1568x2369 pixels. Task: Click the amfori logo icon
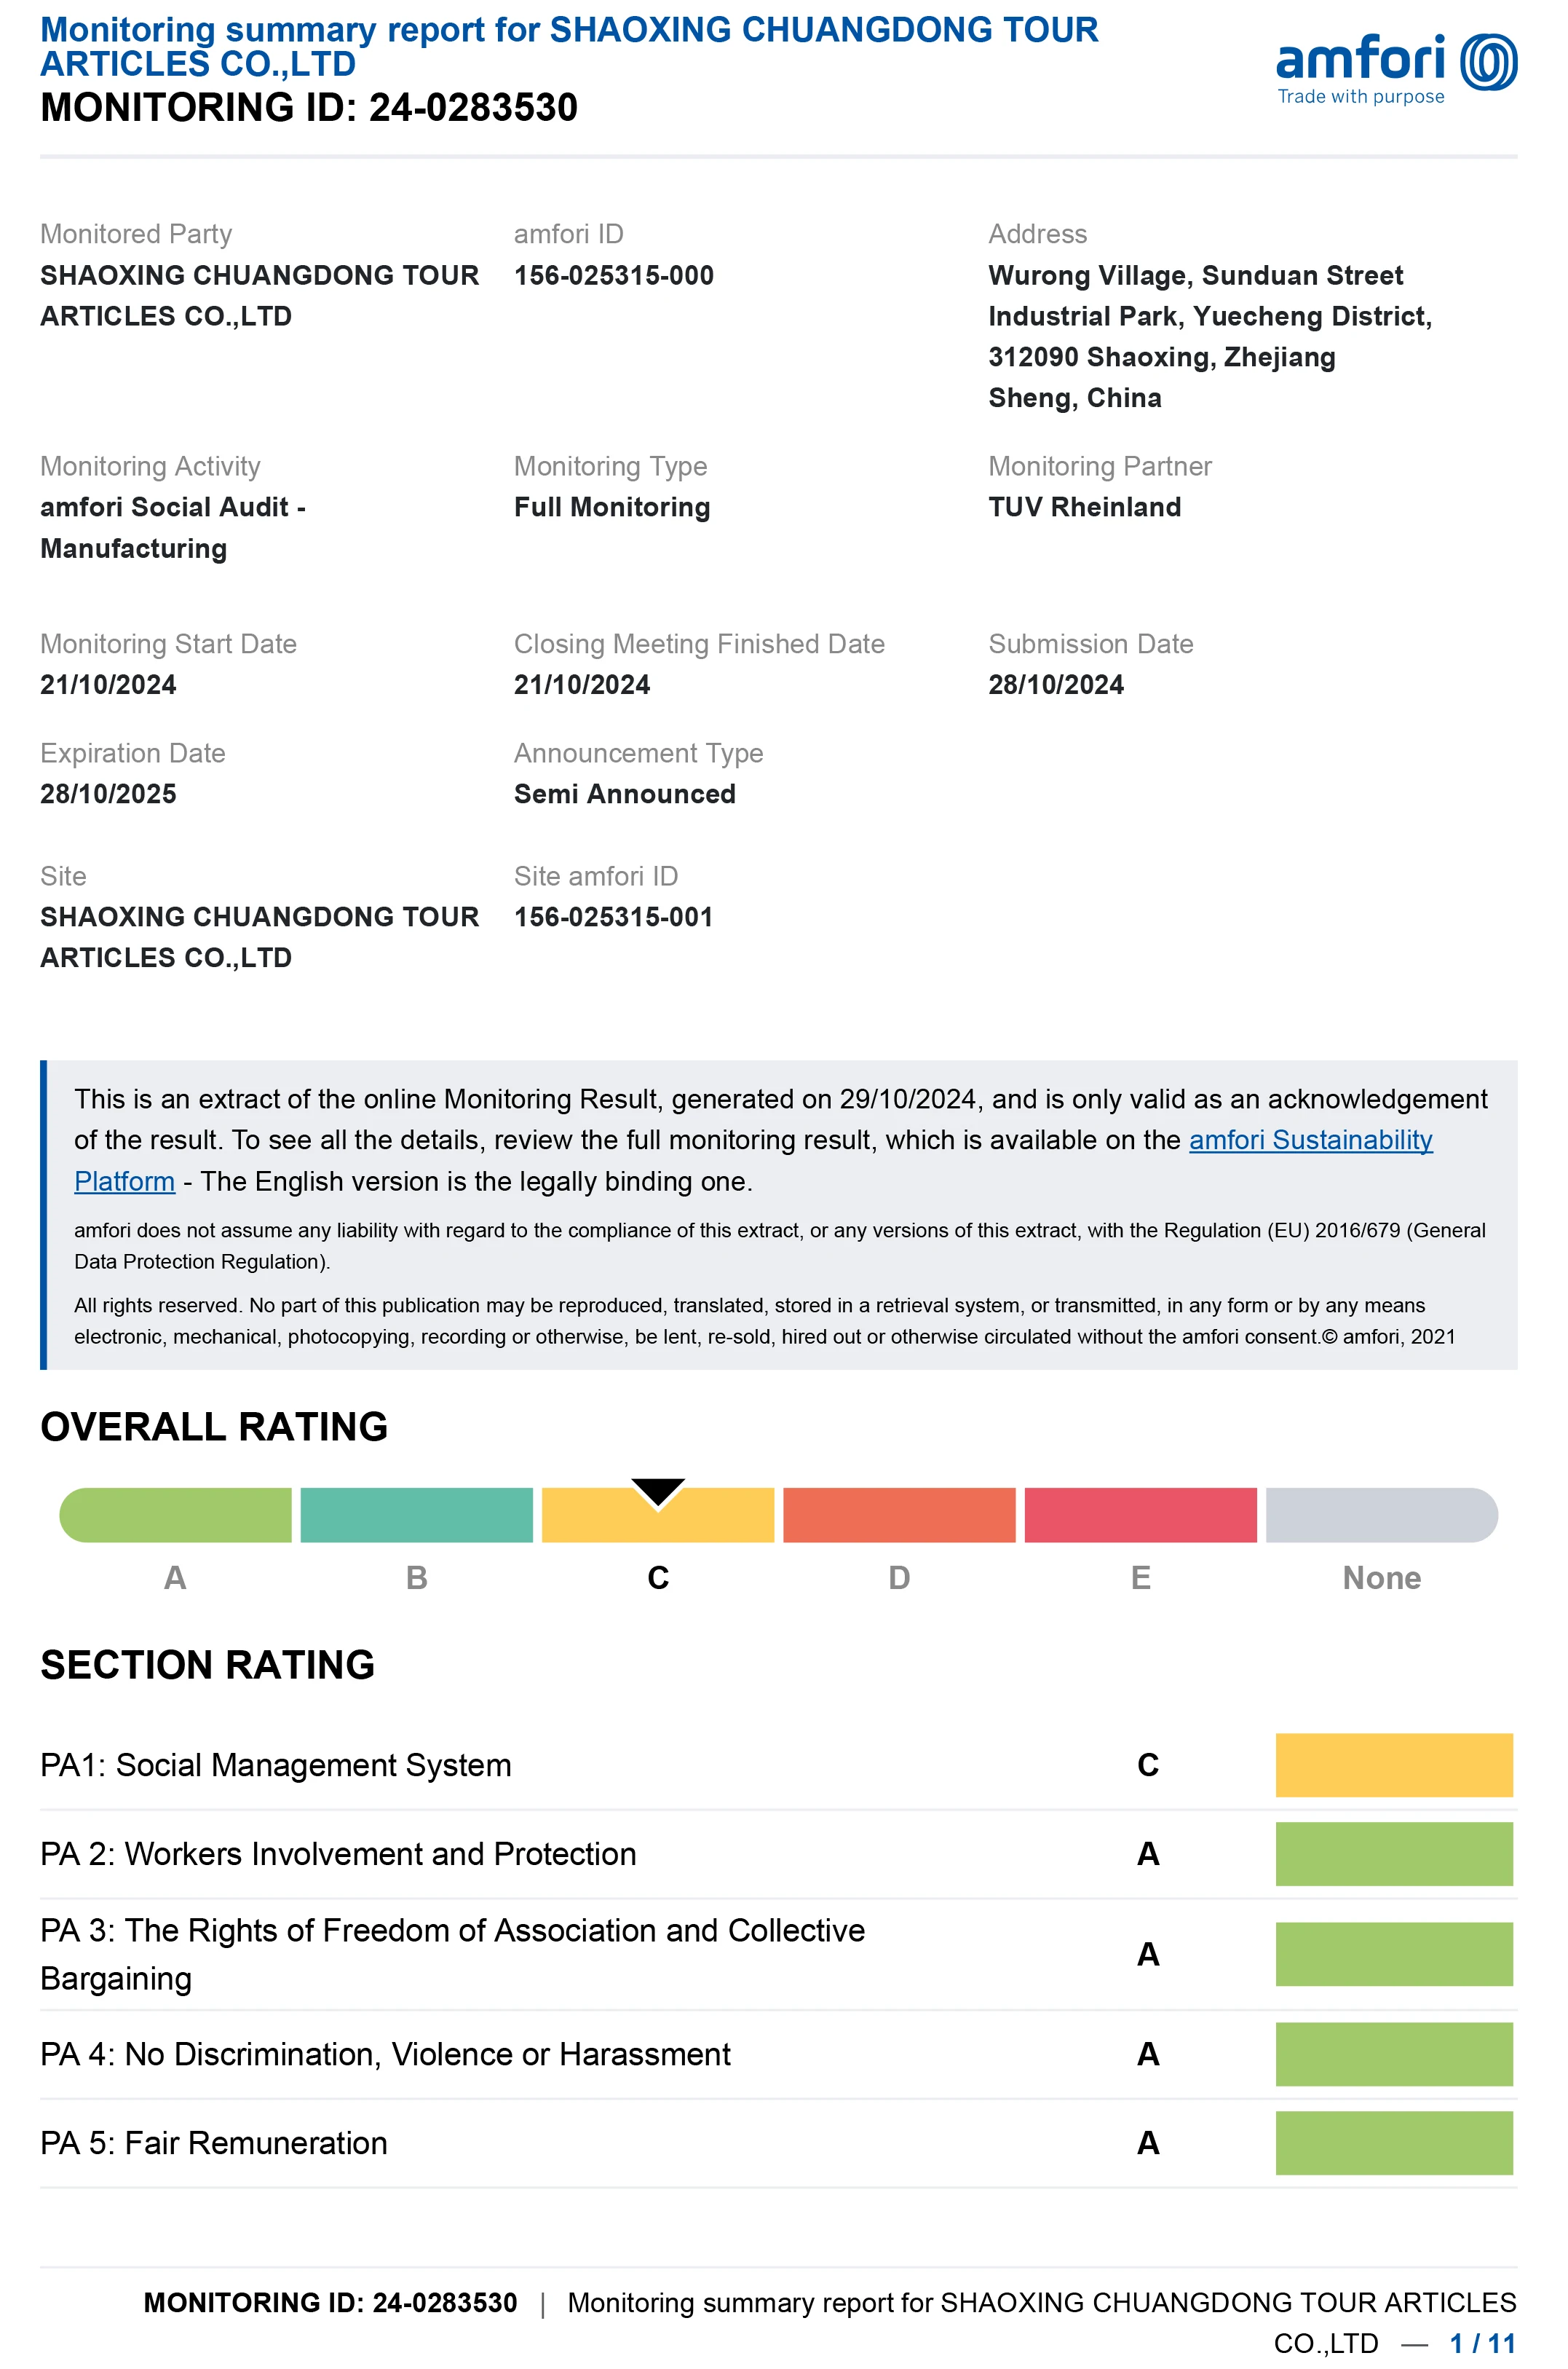[x=1489, y=62]
